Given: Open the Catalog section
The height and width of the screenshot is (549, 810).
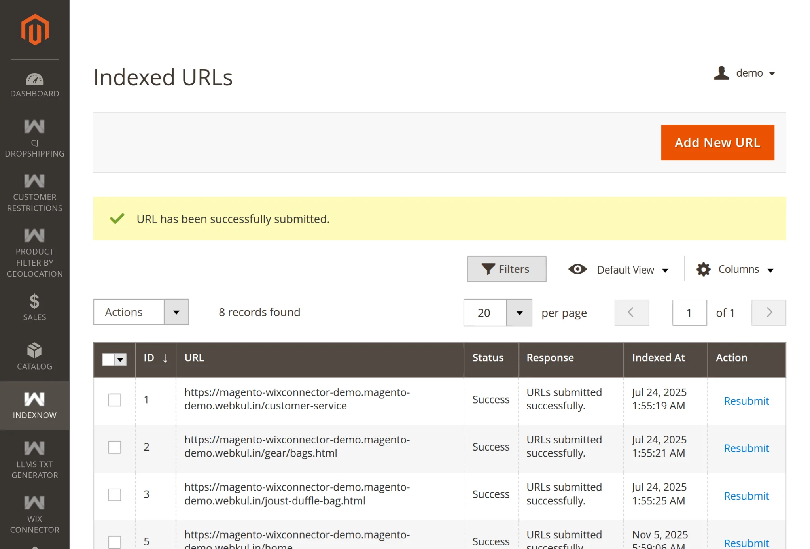Looking at the screenshot, I should [x=35, y=356].
